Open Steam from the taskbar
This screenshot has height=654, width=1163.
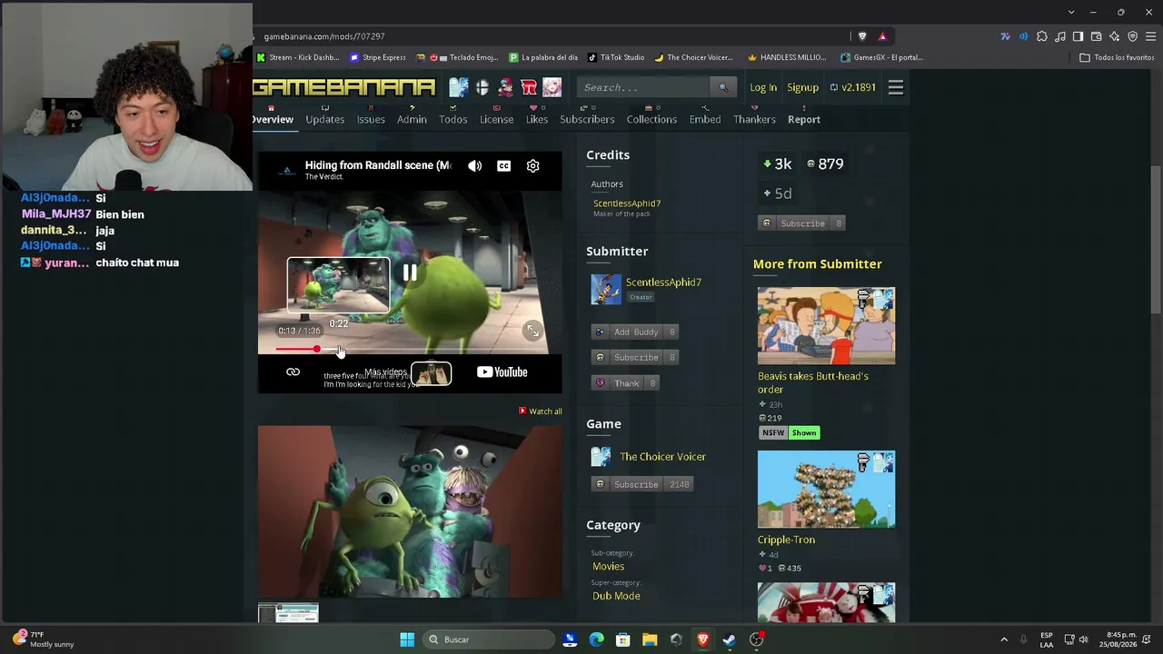click(x=730, y=639)
